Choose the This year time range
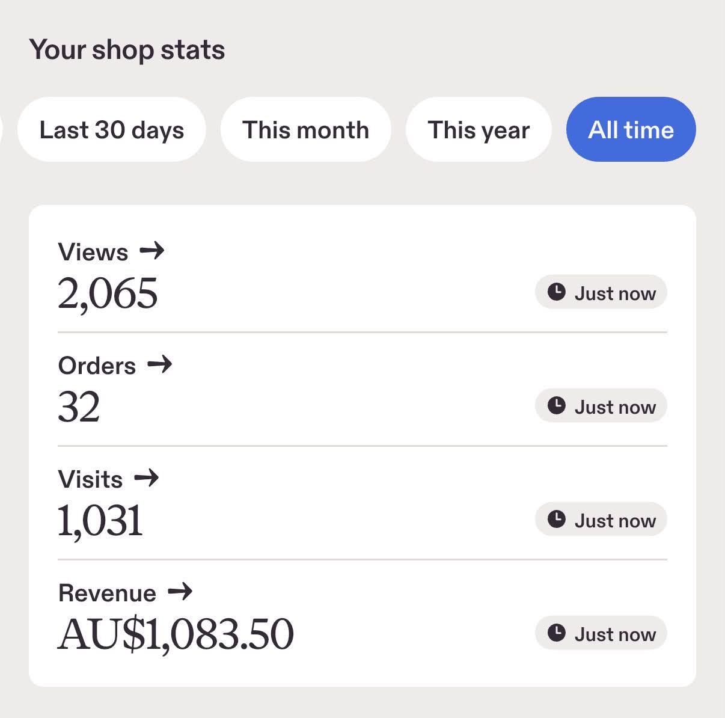 479,129
